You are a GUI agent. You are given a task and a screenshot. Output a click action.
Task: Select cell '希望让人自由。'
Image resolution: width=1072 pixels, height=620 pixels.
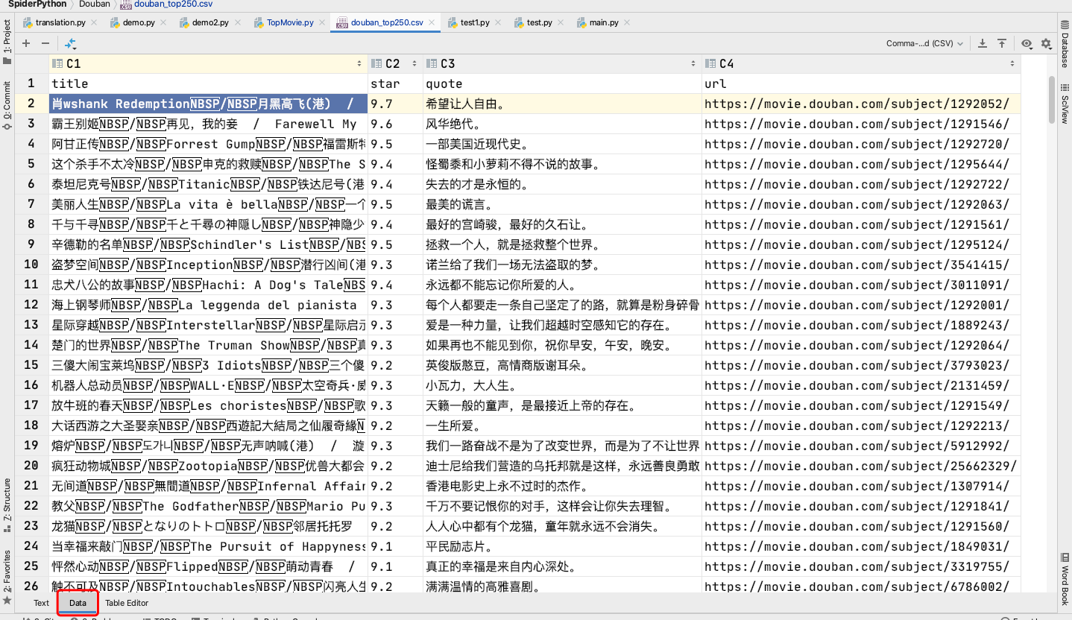[562, 104]
